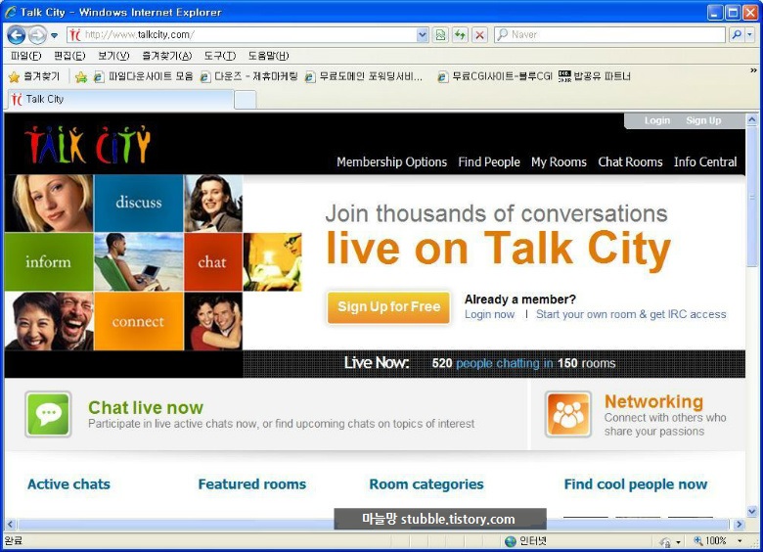This screenshot has height=552, width=763.
Task: Click the green chat bubble icon
Action: 48,414
